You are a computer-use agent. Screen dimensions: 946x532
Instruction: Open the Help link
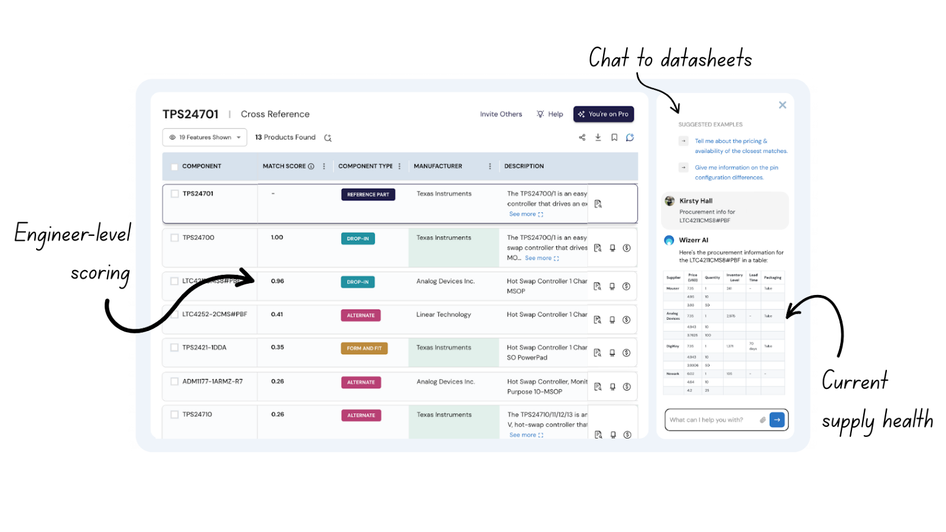[x=550, y=114]
